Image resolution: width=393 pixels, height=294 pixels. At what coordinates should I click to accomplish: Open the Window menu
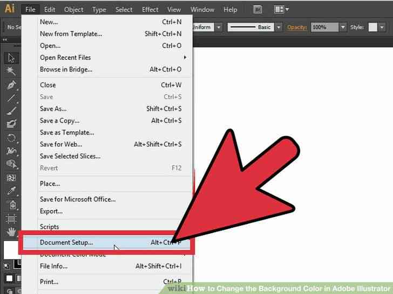click(x=202, y=10)
